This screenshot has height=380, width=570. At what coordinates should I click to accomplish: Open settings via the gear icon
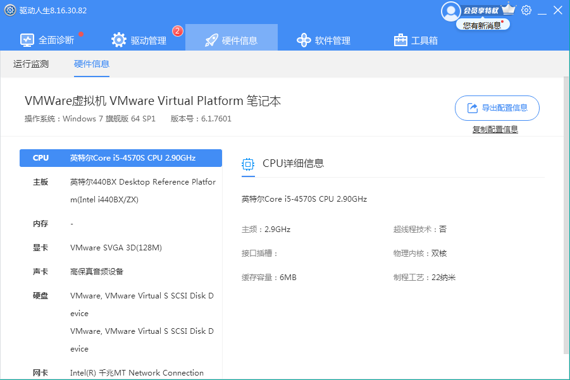pos(526,10)
